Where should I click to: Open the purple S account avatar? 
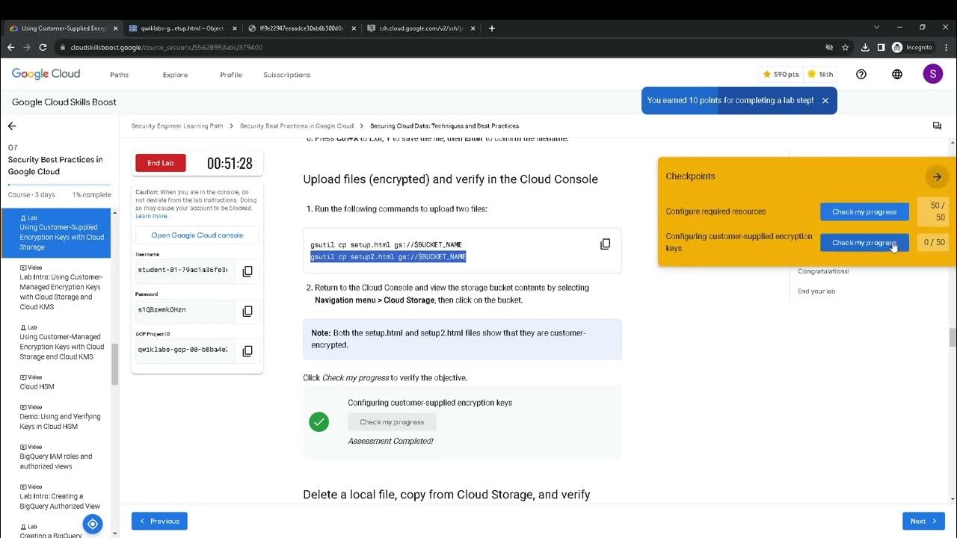point(932,74)
